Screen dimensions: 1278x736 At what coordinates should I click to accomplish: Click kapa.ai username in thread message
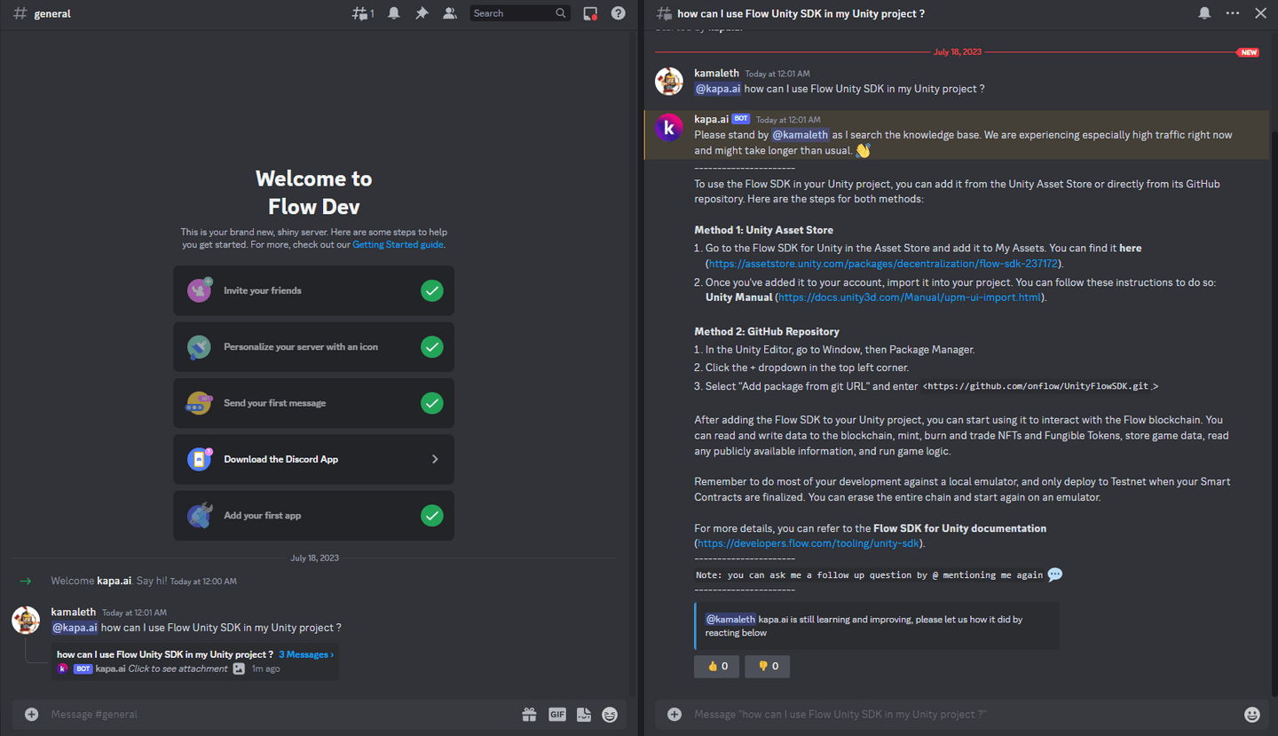[711, 119]
